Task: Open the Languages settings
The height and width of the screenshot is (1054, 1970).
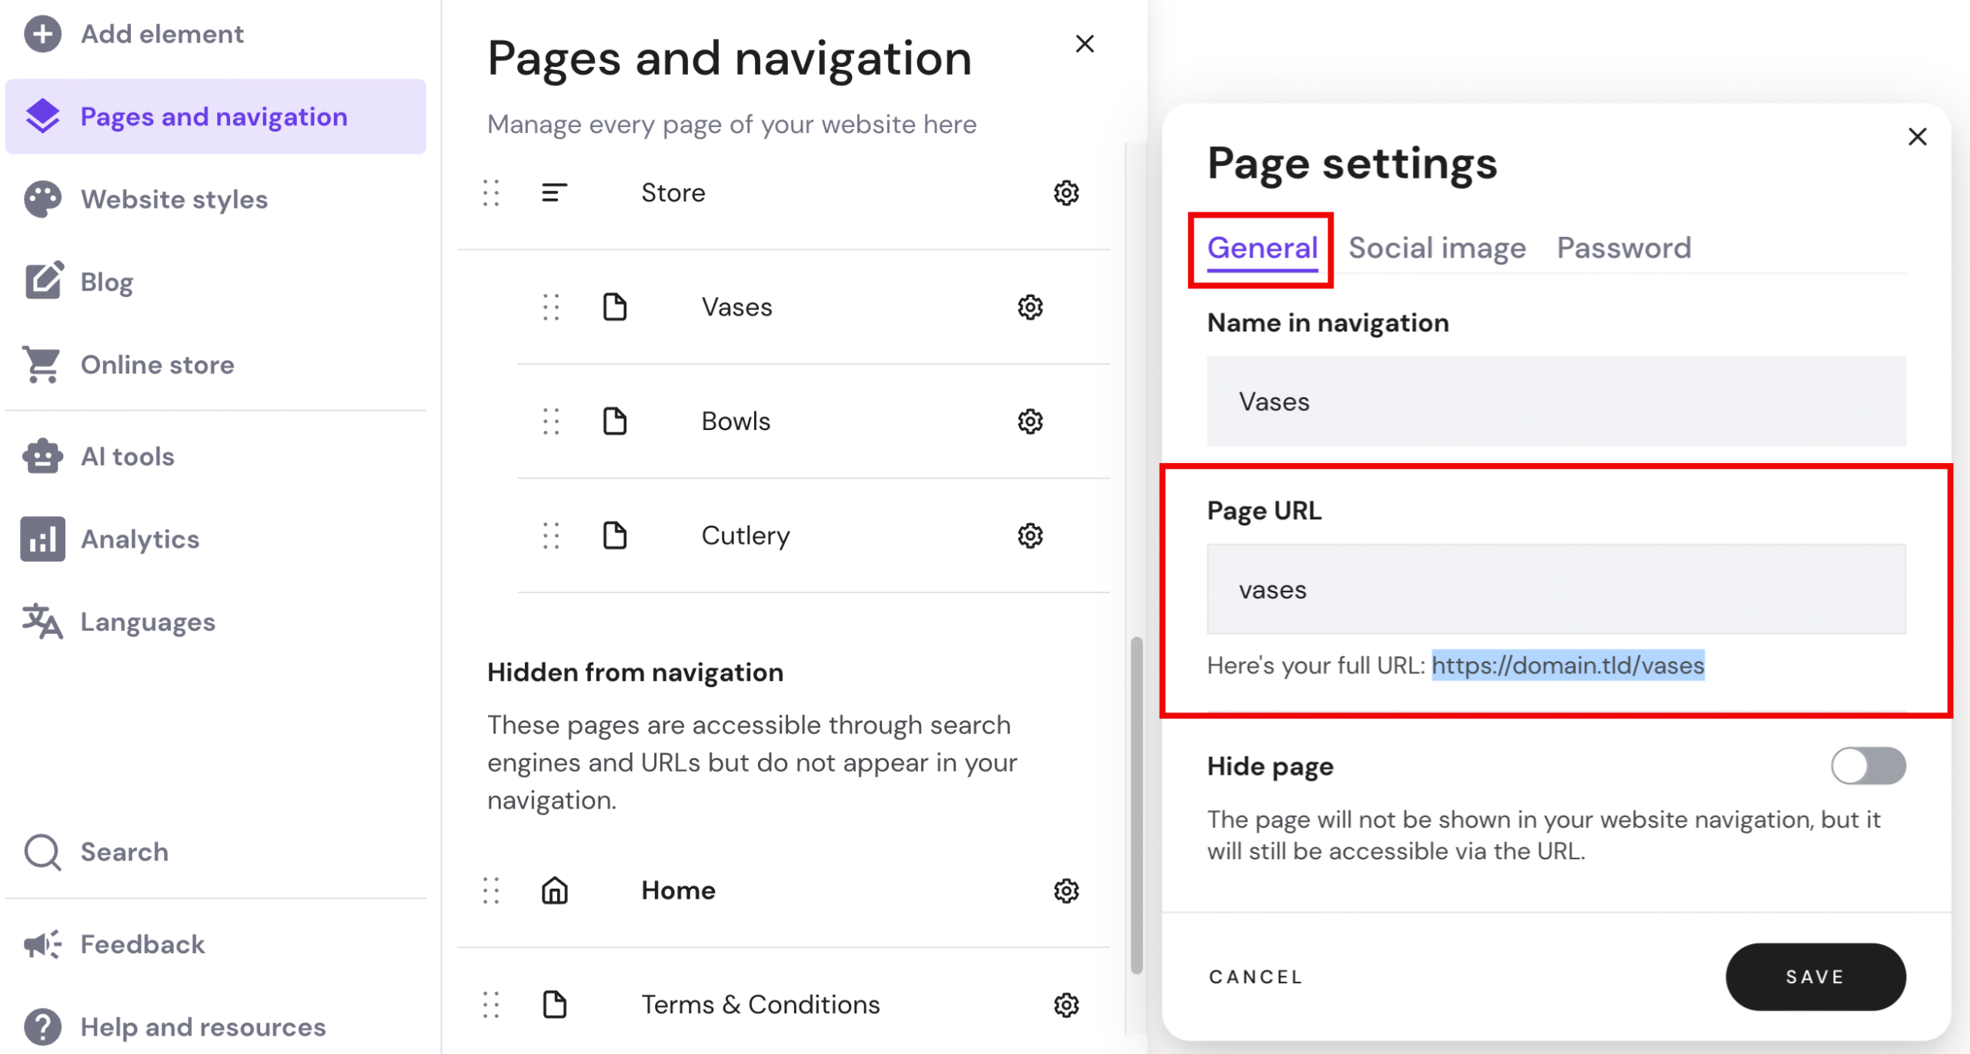Action: (146, 621)
